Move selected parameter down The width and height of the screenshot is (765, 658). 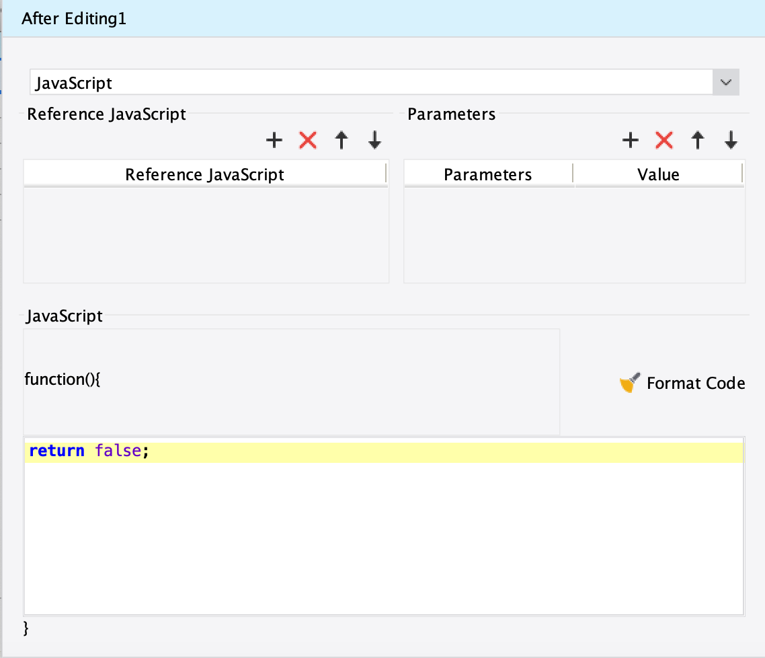coord(731,140)
